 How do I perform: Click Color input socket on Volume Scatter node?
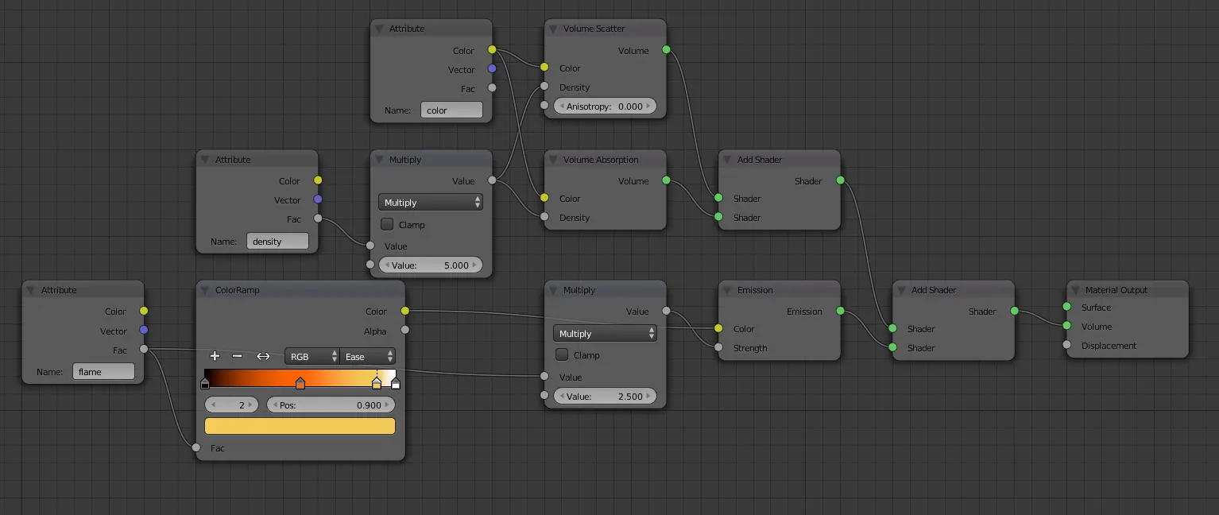(544, 68)
